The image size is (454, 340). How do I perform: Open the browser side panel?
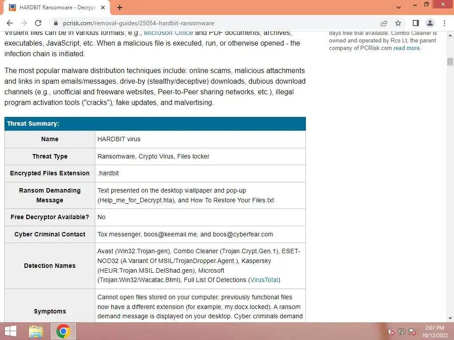416,23
